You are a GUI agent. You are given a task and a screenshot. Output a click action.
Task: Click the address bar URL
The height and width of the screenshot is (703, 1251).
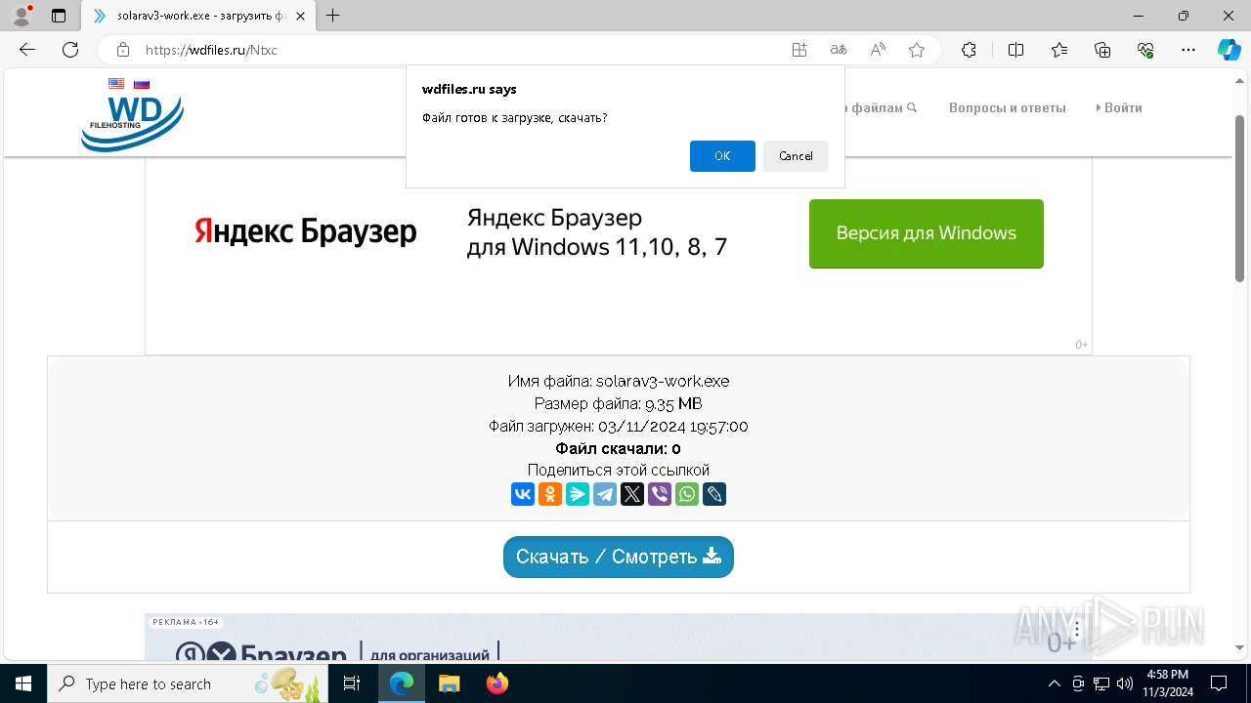[211, 50]
